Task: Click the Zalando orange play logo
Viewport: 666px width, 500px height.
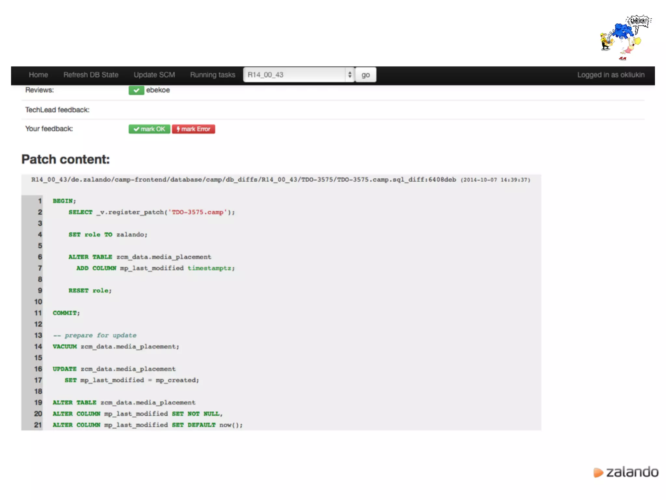Action: pos(598,472)
